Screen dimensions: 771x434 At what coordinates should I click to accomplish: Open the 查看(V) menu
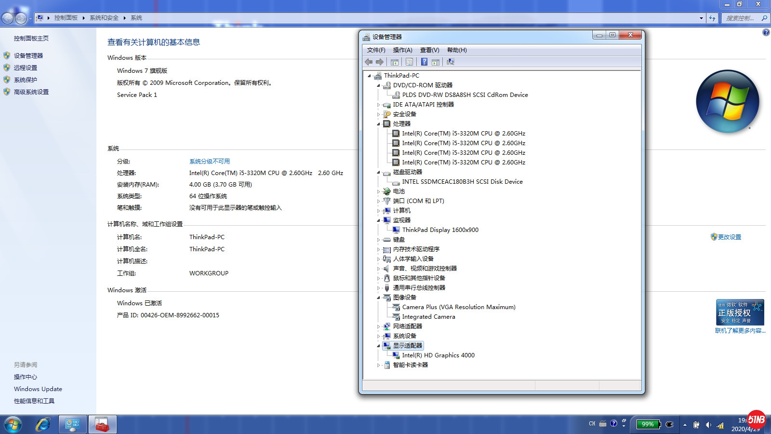point(429,50)
